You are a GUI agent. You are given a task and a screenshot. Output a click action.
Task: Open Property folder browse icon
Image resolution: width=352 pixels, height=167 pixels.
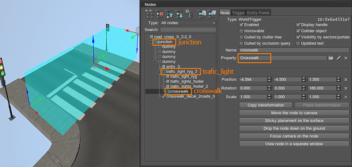330,58
